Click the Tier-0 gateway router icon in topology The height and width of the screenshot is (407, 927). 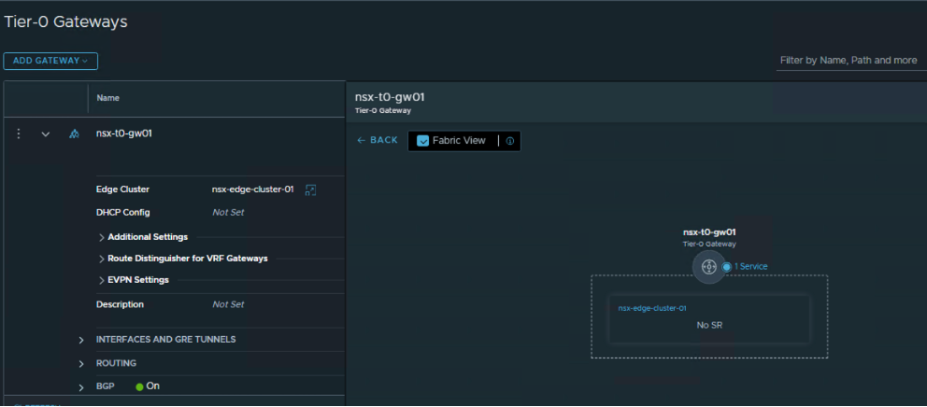(x=708, y=267)
